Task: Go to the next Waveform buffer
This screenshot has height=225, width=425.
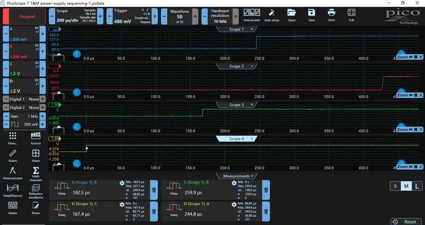Action: (x=195, y=16)
